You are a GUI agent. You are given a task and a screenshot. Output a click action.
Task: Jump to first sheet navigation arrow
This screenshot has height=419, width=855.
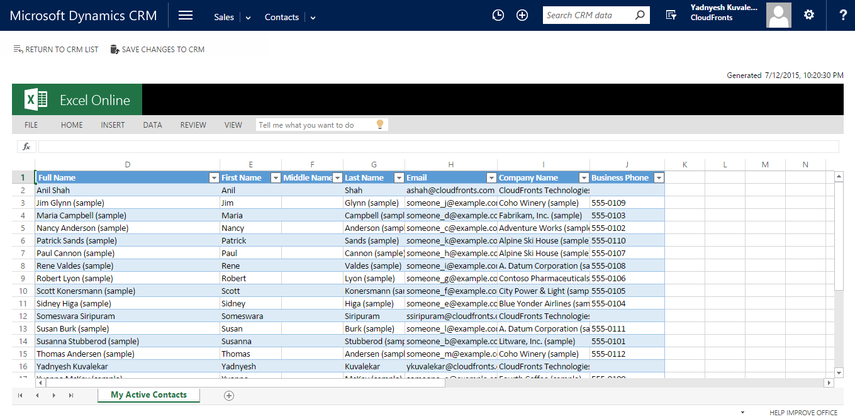20,396
